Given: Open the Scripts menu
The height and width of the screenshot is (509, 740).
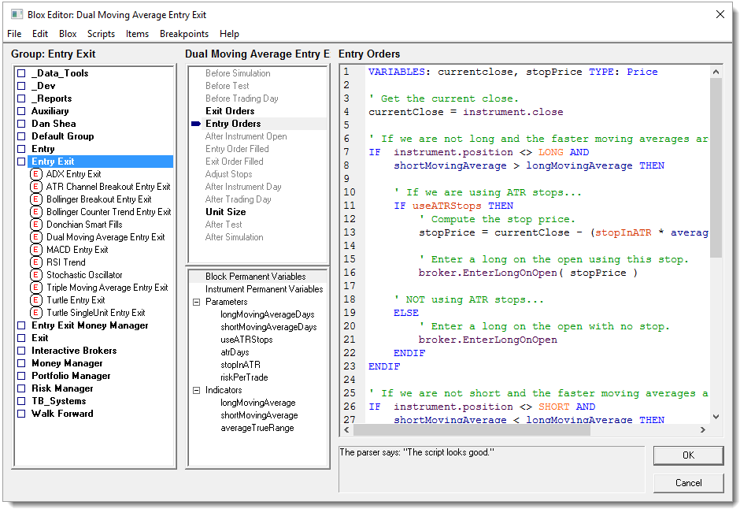Looking at the screenshot, I should click(101, 34).
